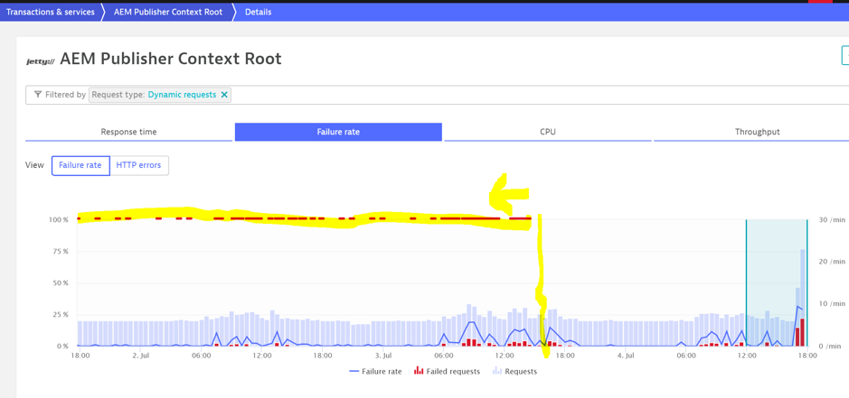The width and height of the screenshot is (849, 398).
Task: Click the Dynamic requests filter value
Action: [182, 95]
